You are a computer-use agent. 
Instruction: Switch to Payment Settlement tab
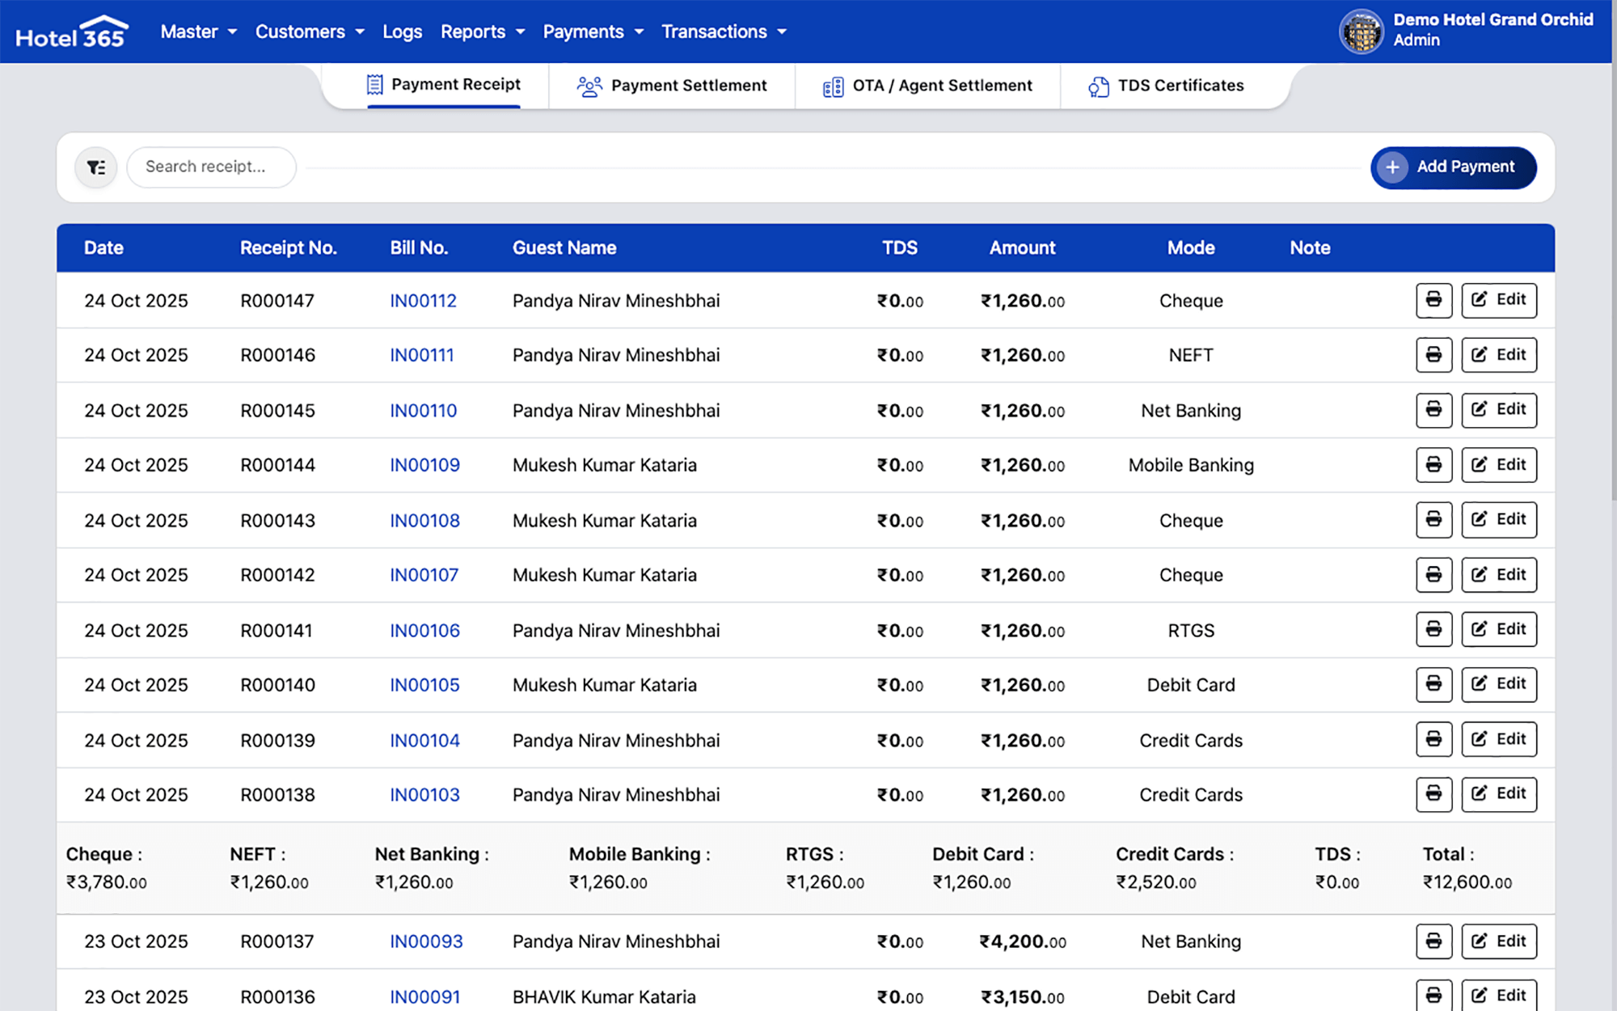[672, 86]
